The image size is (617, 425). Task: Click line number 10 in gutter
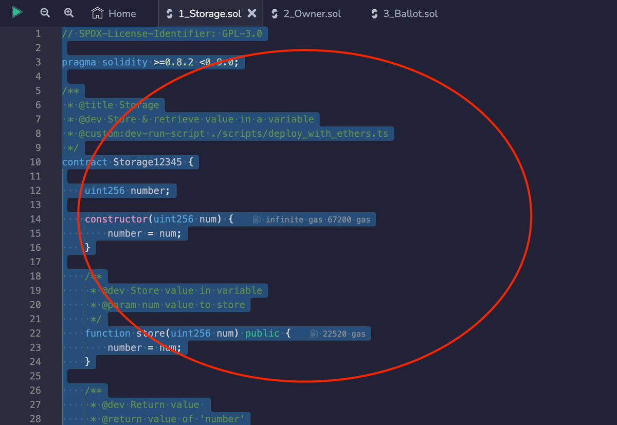tap(35, 162)
